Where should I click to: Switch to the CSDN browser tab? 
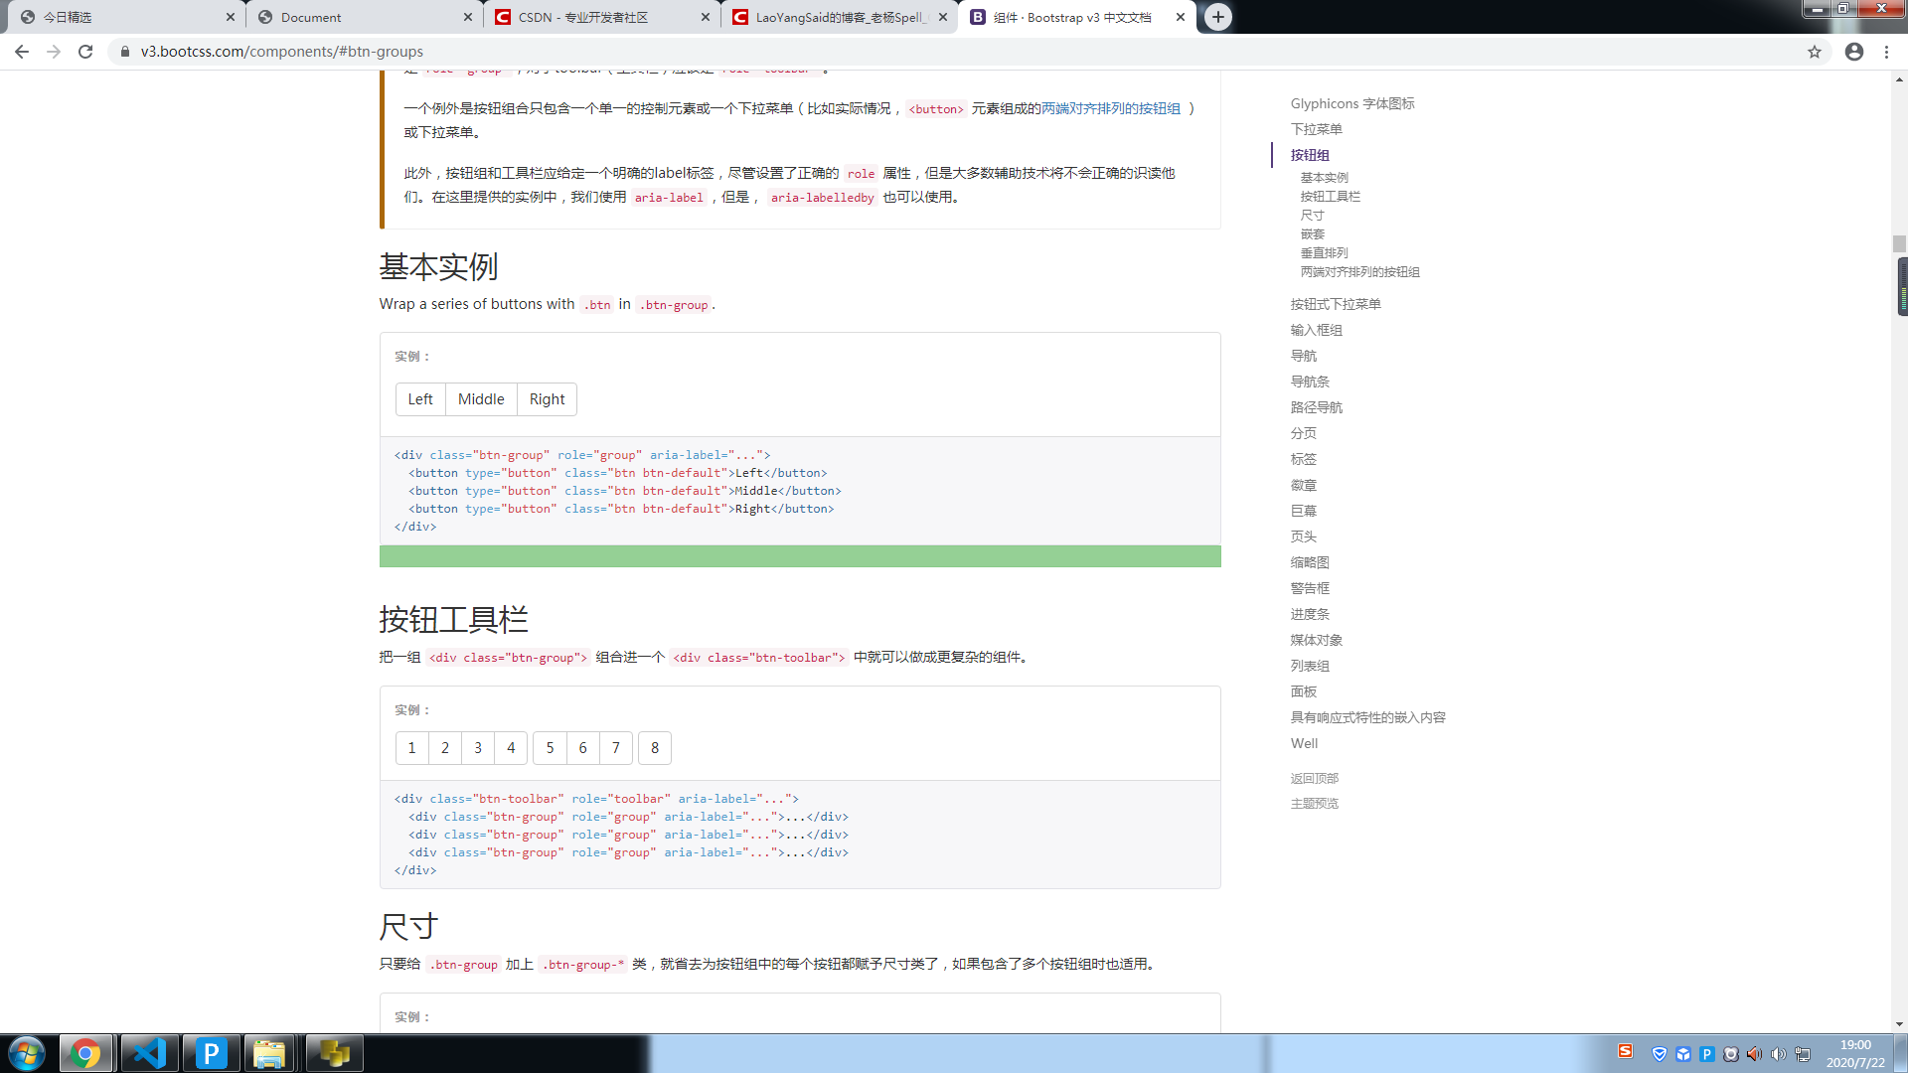tap(586, 17)
